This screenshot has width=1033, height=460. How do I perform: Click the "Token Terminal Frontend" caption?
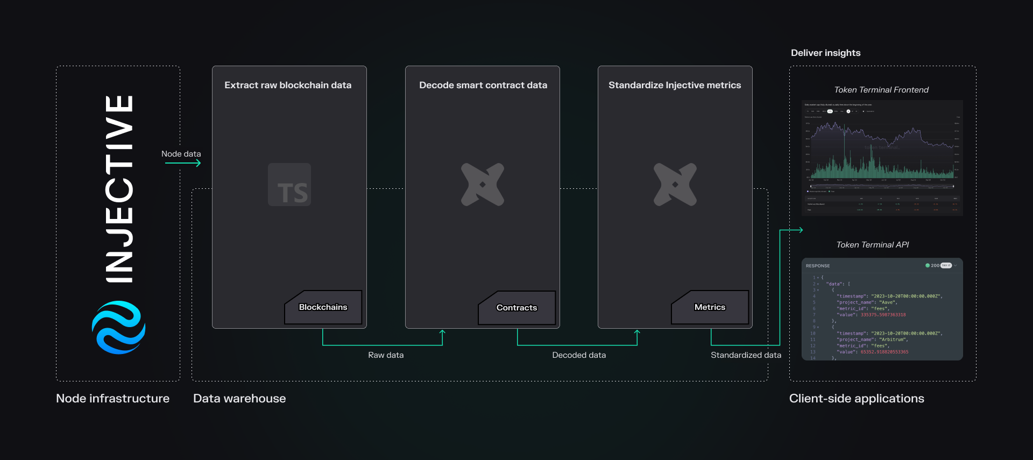881,90
